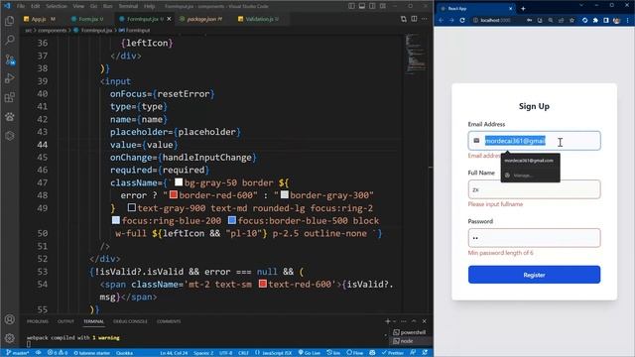This screenshot has width=635, height=357.
Task: Toggle panel layout icon in title bar
Action: point(361,6)
